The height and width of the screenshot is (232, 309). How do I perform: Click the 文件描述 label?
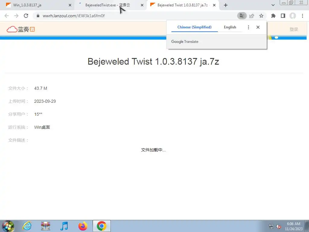pos(18,140)
